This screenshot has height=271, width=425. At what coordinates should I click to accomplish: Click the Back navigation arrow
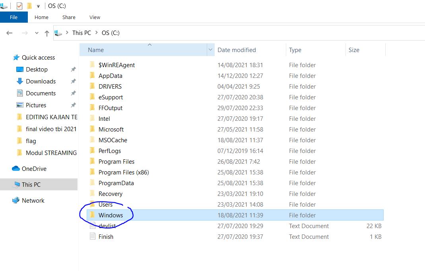9,33
